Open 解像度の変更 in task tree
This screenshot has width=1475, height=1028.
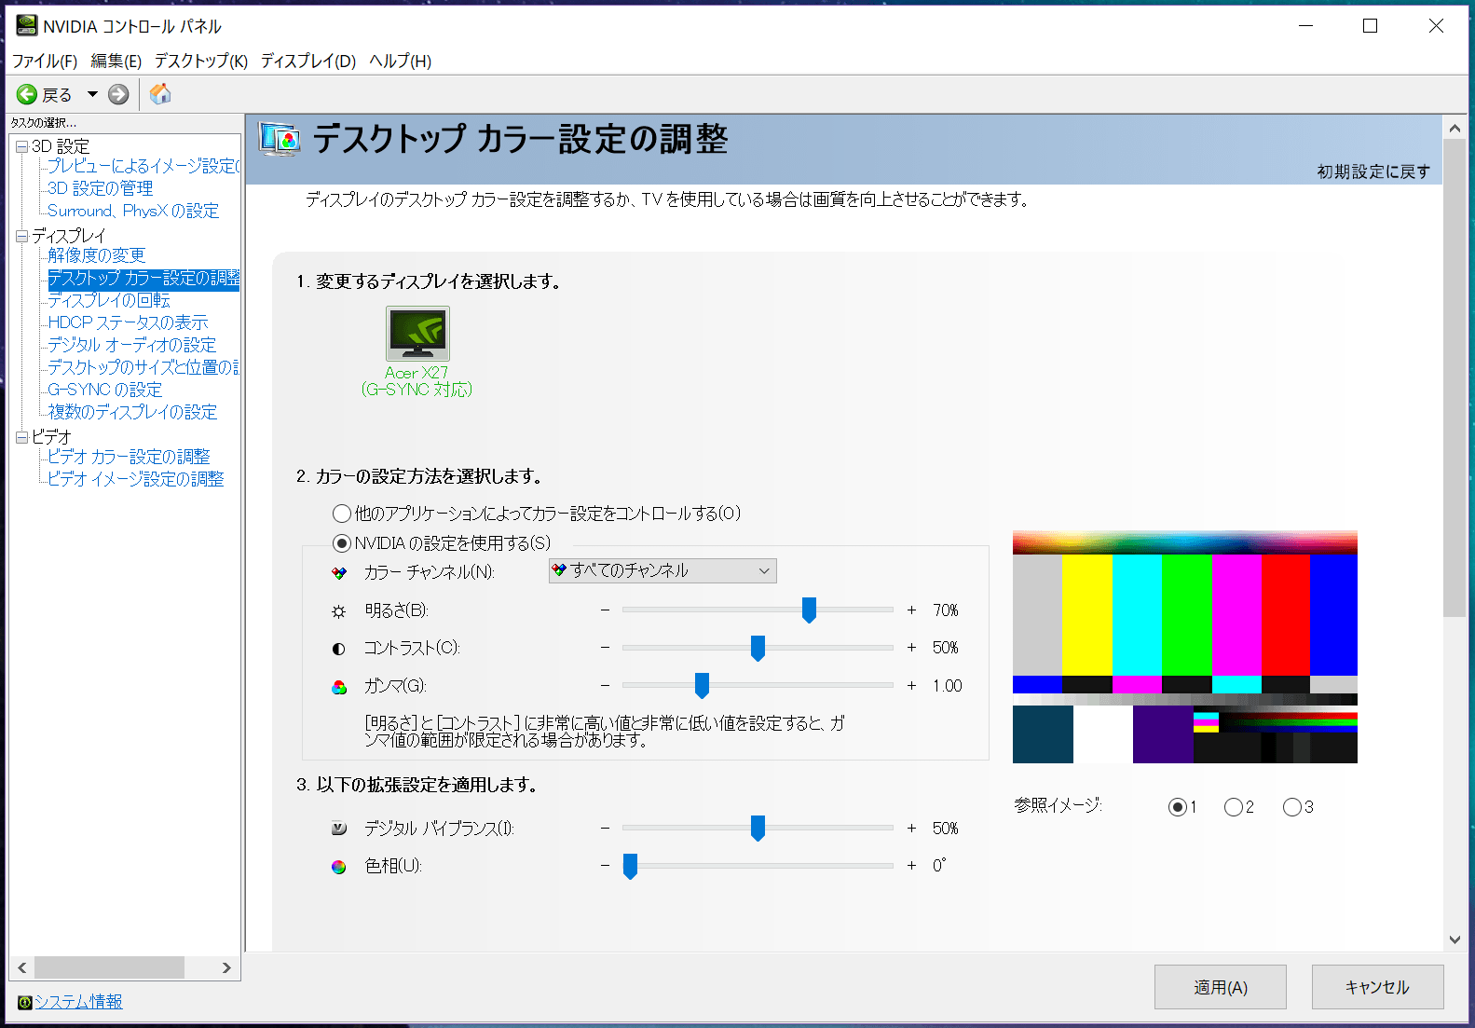pyautogui.click(x=97, y=255)
